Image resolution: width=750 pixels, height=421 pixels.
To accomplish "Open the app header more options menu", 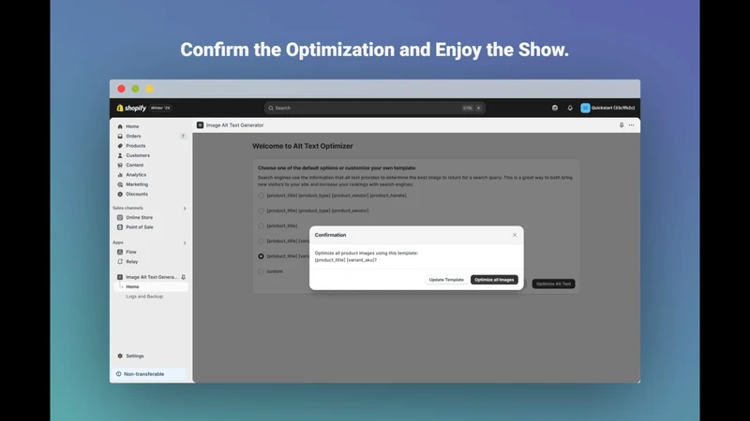I will click(x=631, y=125).
